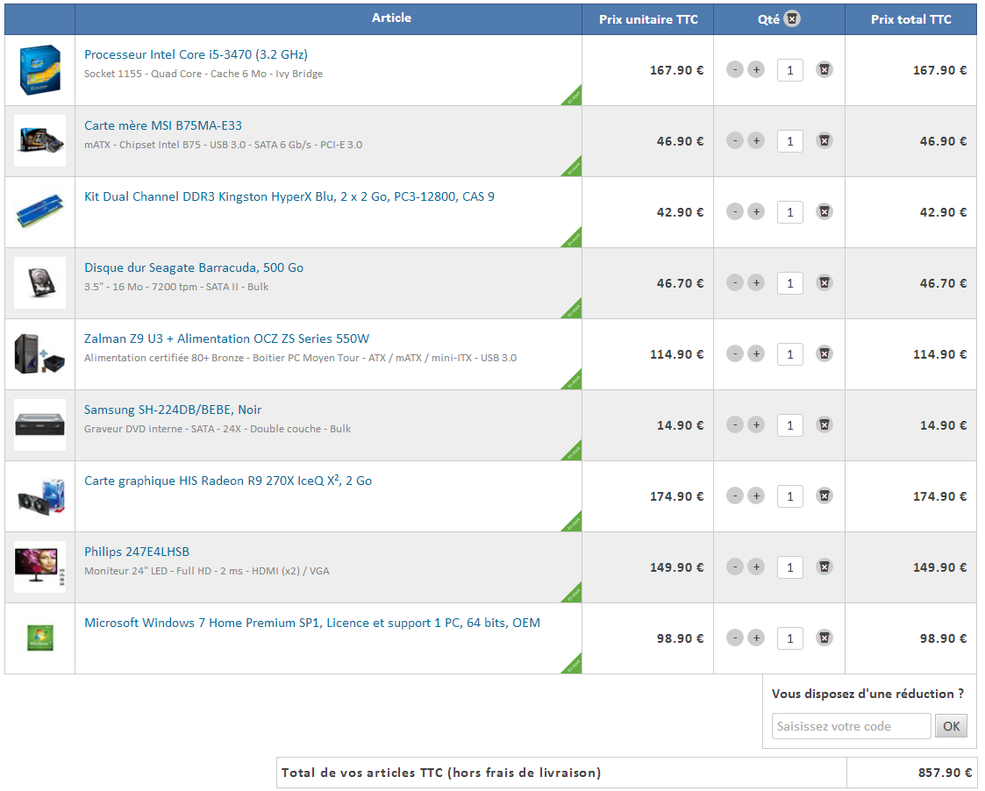Increase quantity of the Samsung SH-224DB burner
The height and width of the screenshot is (791, 985).
pos(756,424)
